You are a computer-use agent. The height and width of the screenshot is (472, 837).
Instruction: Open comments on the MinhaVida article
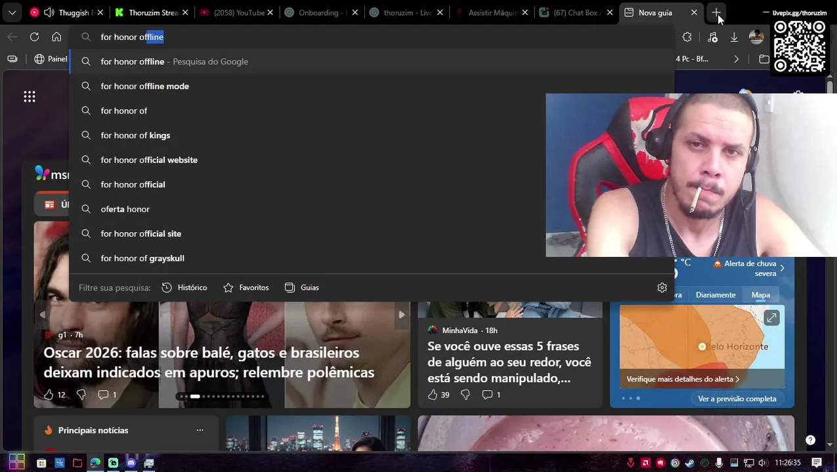coord(491,395)
